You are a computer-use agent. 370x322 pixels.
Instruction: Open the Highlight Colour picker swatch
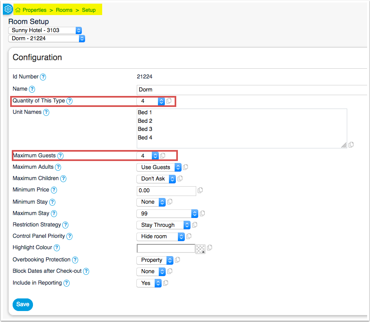(201, 249)
